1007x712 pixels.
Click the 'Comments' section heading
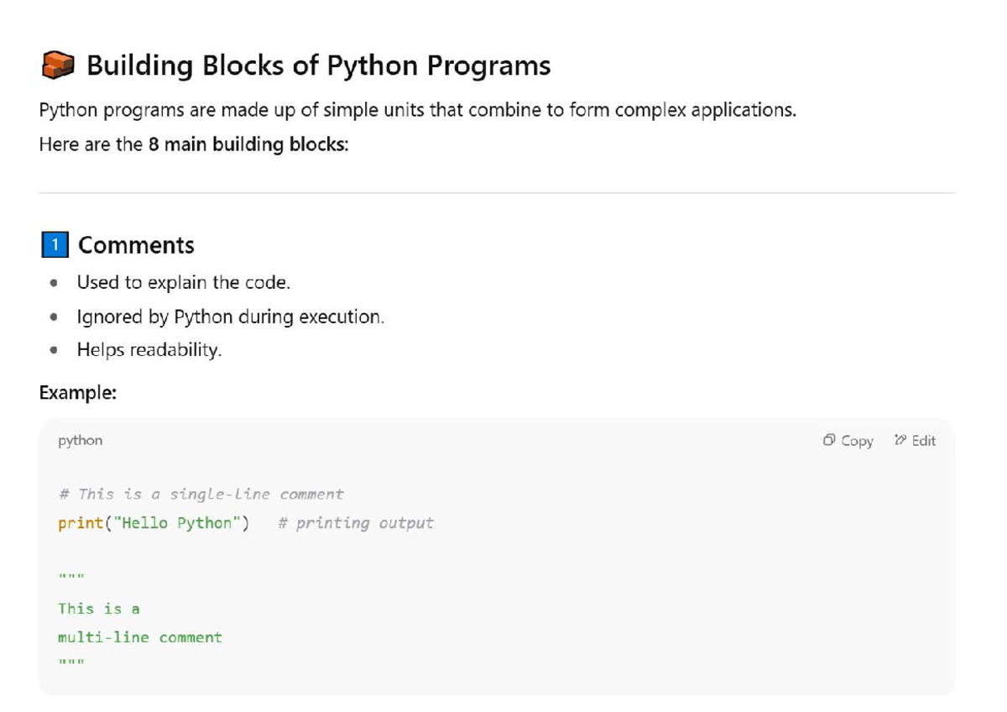pyautogui.click(x=135, y=244)
